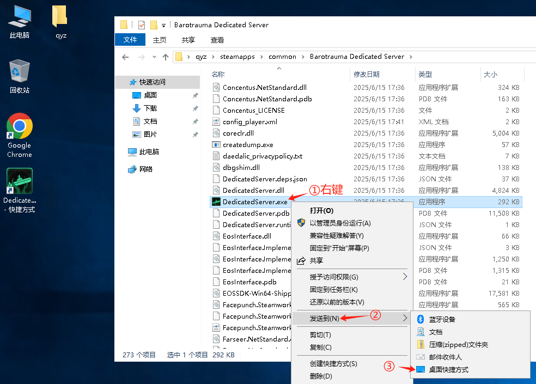536x384 pixels.
Task: Select the daedalic_privacypolicy.txt file
Action: coord(263,156)
